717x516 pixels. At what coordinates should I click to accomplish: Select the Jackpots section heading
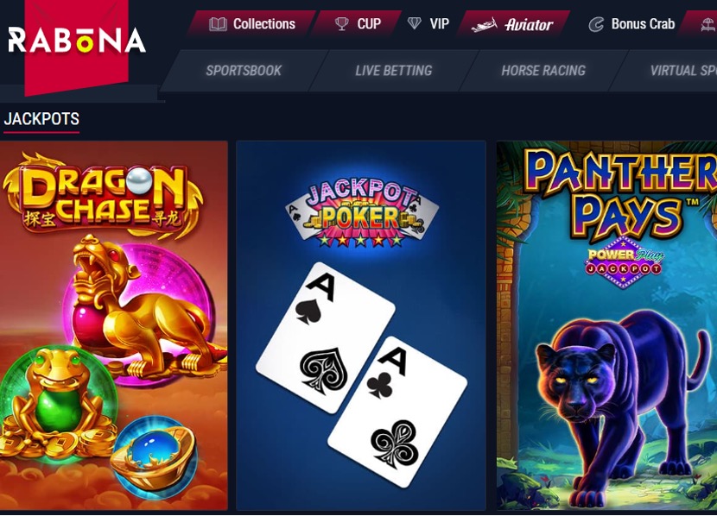point(41,119)
